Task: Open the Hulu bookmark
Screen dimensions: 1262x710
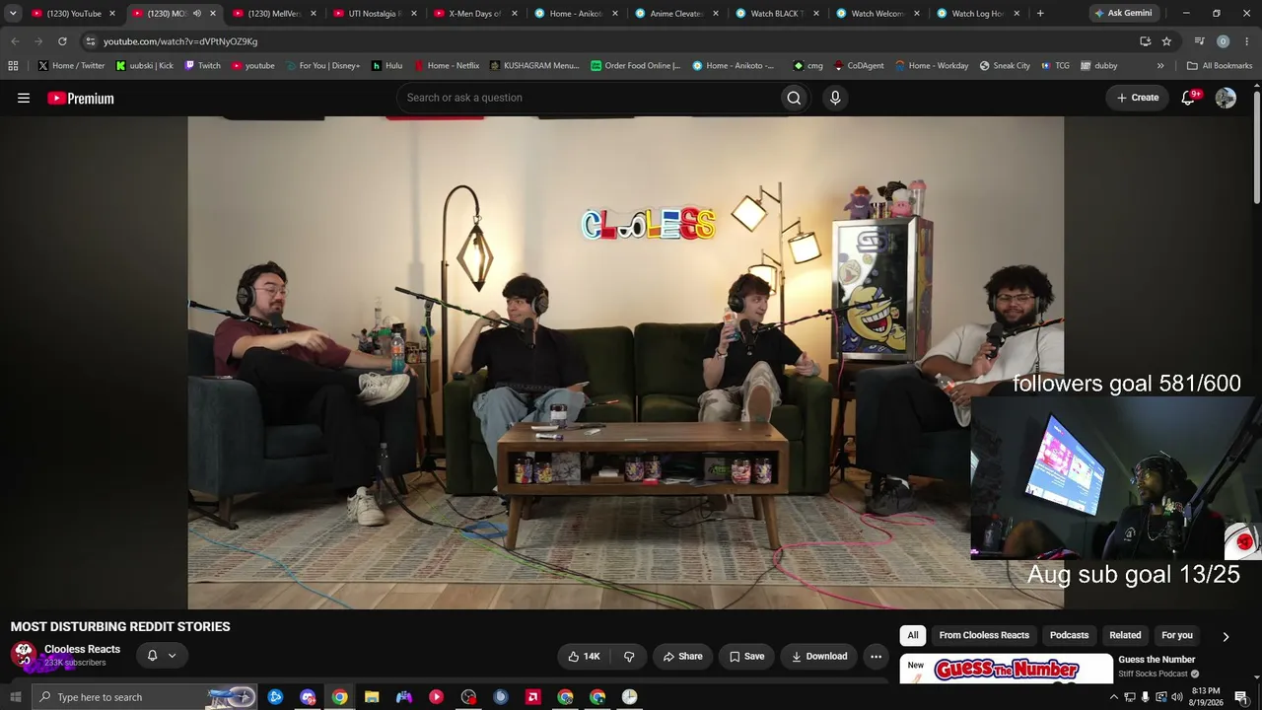Action: coord(387,66)
